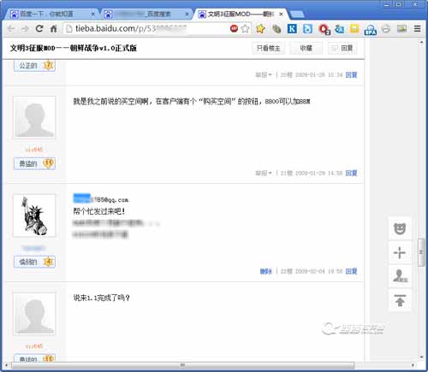Click the user silhouette sidebar icon

pyautogui.click(x=400, y=276)
